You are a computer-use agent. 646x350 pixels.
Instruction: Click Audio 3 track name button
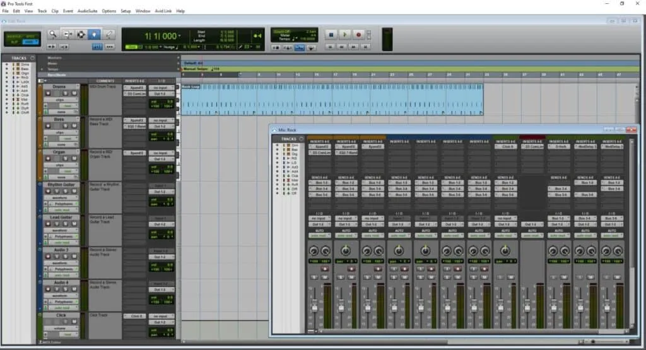tap(60, 250)
